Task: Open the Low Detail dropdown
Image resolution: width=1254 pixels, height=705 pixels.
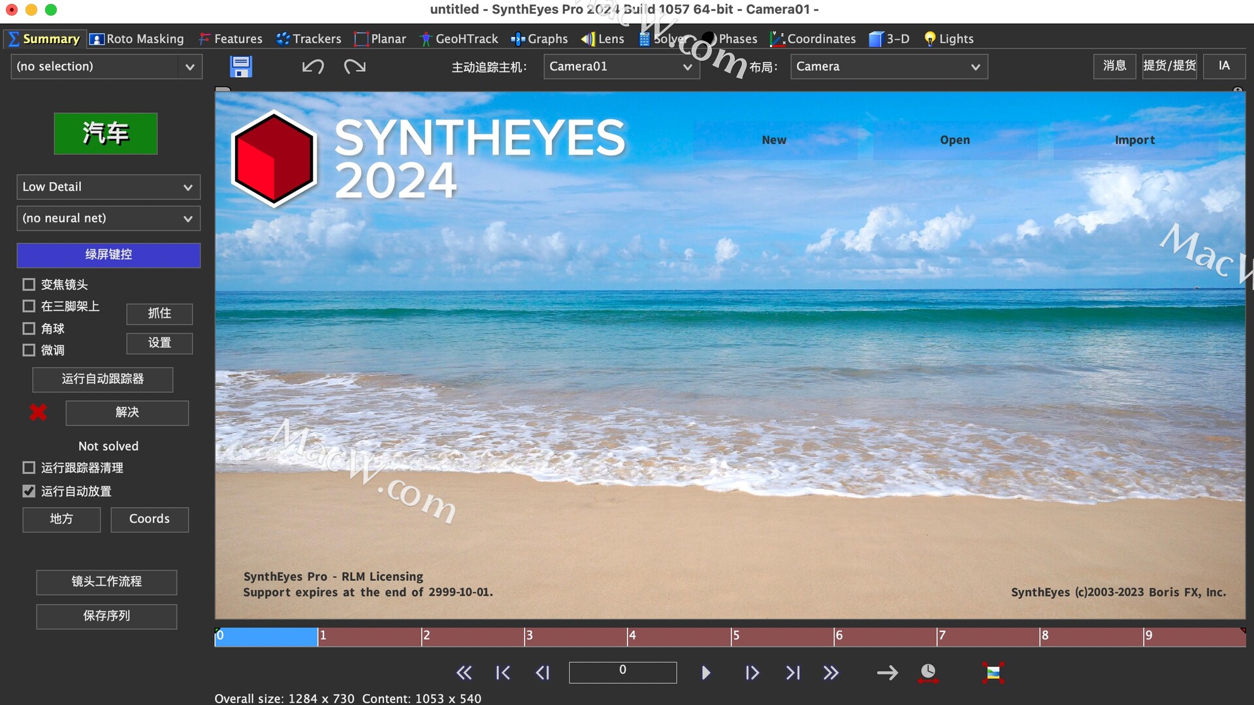Action: pos(108,187)
